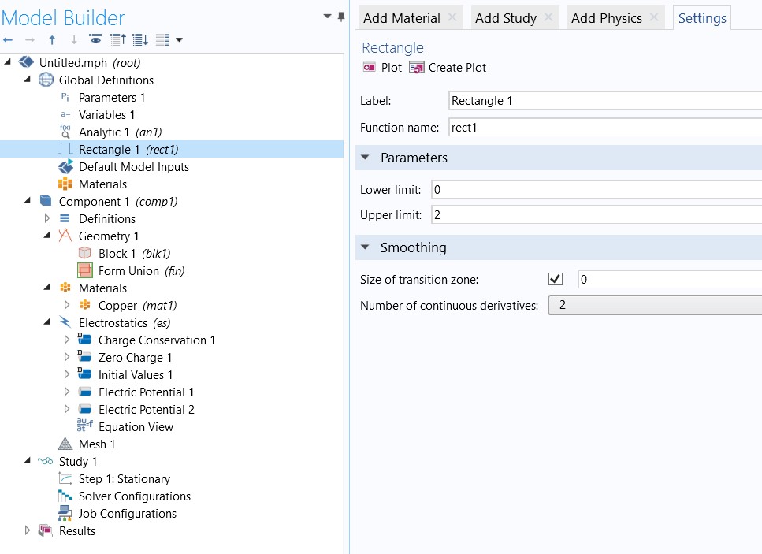Toggle the Size of transition zone checkbox
This screenshot has width=762, height=554.
pos(556,279)
